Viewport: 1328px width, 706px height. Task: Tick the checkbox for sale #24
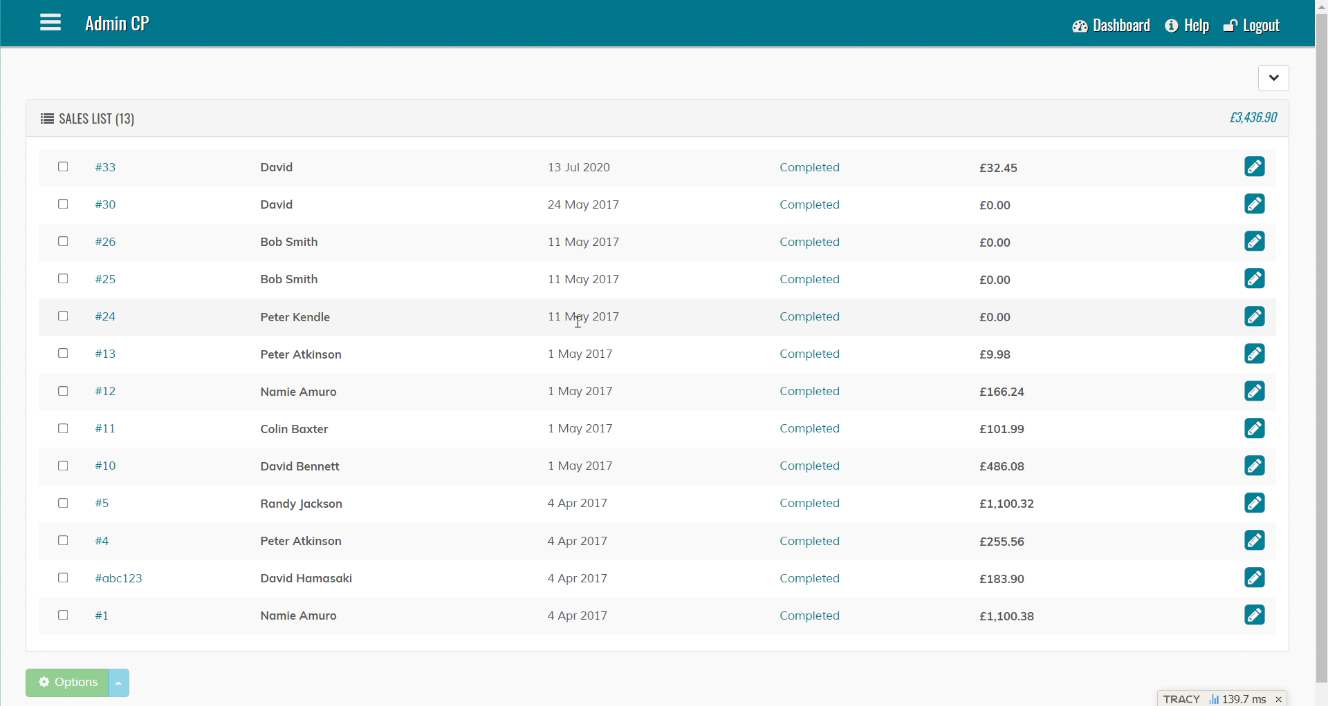pyautogui.click(x=63, y=316)
